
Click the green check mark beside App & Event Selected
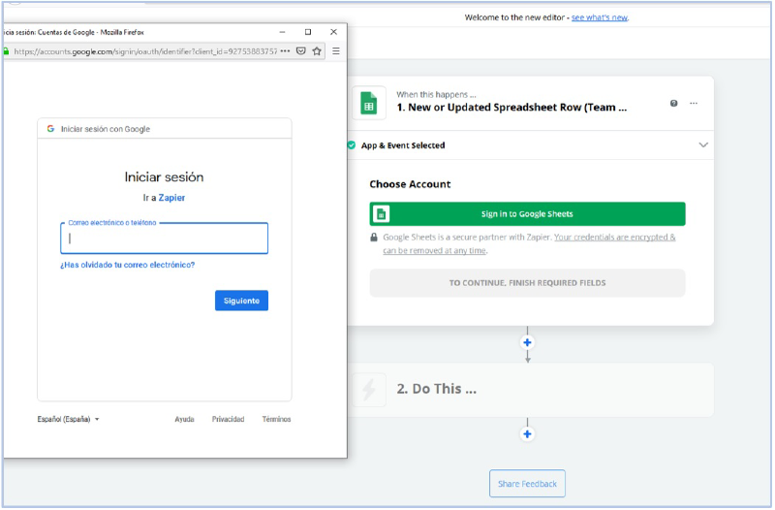pyautogui.click(x=352, y=144)
